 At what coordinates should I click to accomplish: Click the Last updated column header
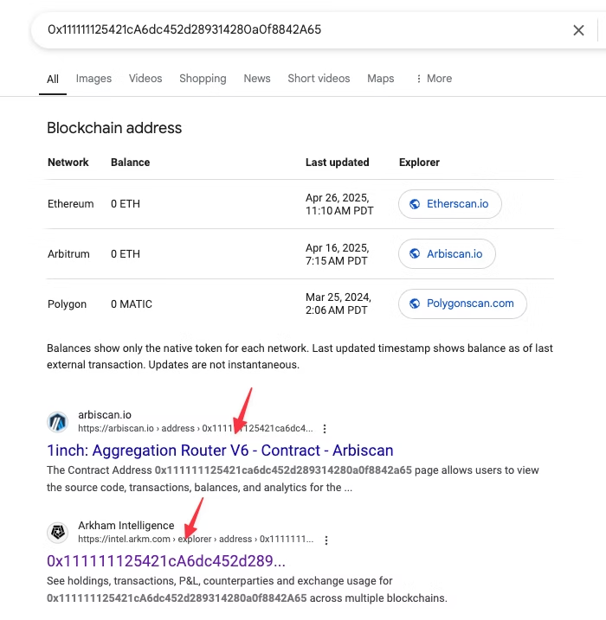[338, 163]
